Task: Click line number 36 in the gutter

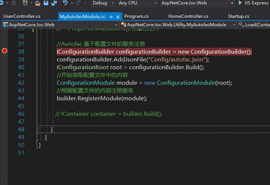Action: (21, 36)
